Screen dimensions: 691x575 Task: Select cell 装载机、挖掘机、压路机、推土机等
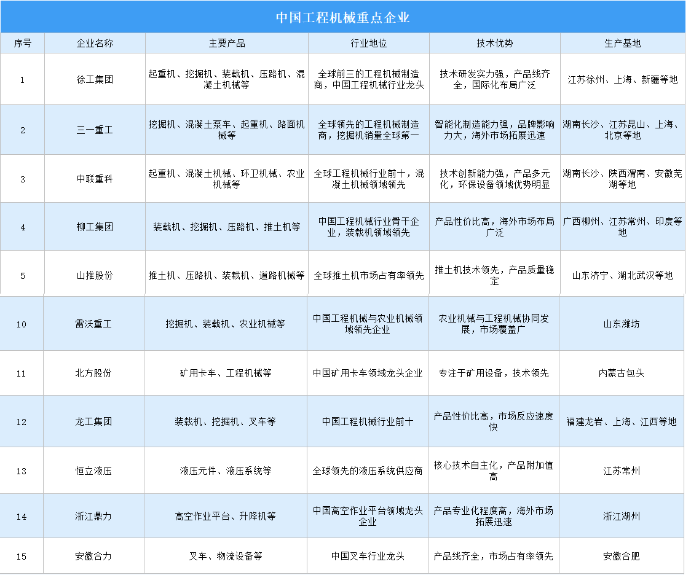tap(227, 227)
